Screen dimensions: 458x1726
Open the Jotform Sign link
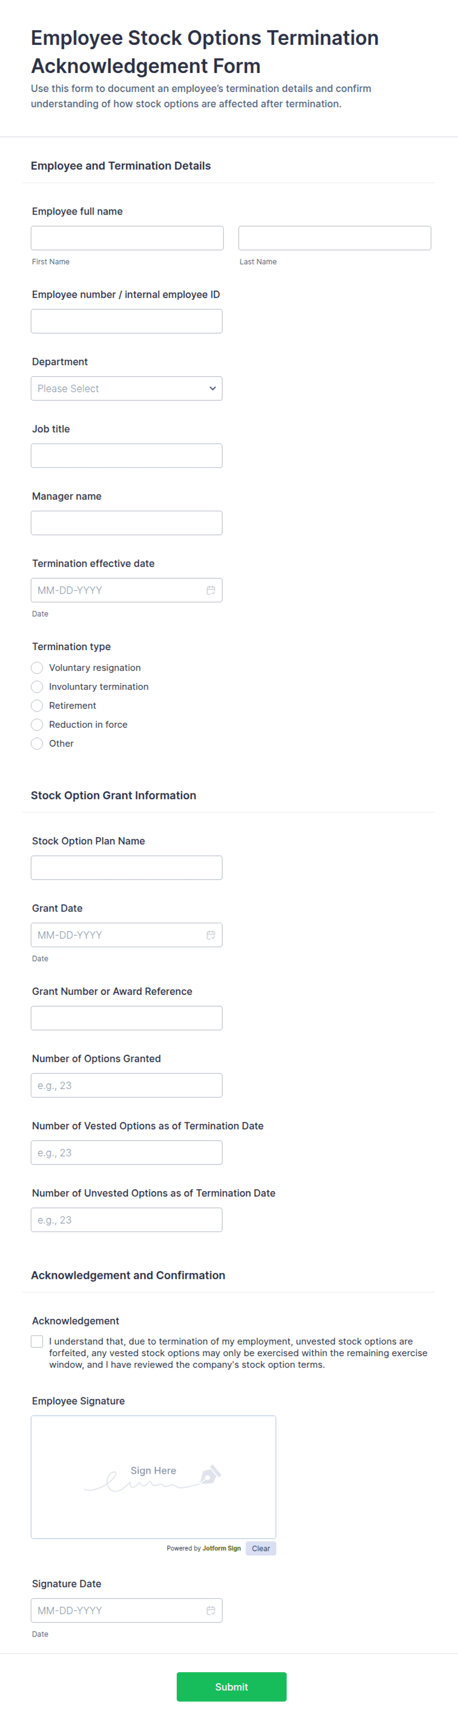click(222, 1549)
